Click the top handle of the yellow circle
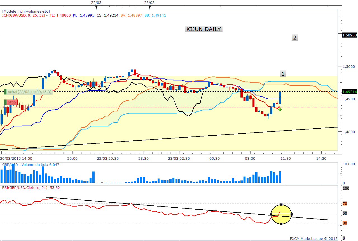Screen dimensions: 358x241 click(281, 204)
